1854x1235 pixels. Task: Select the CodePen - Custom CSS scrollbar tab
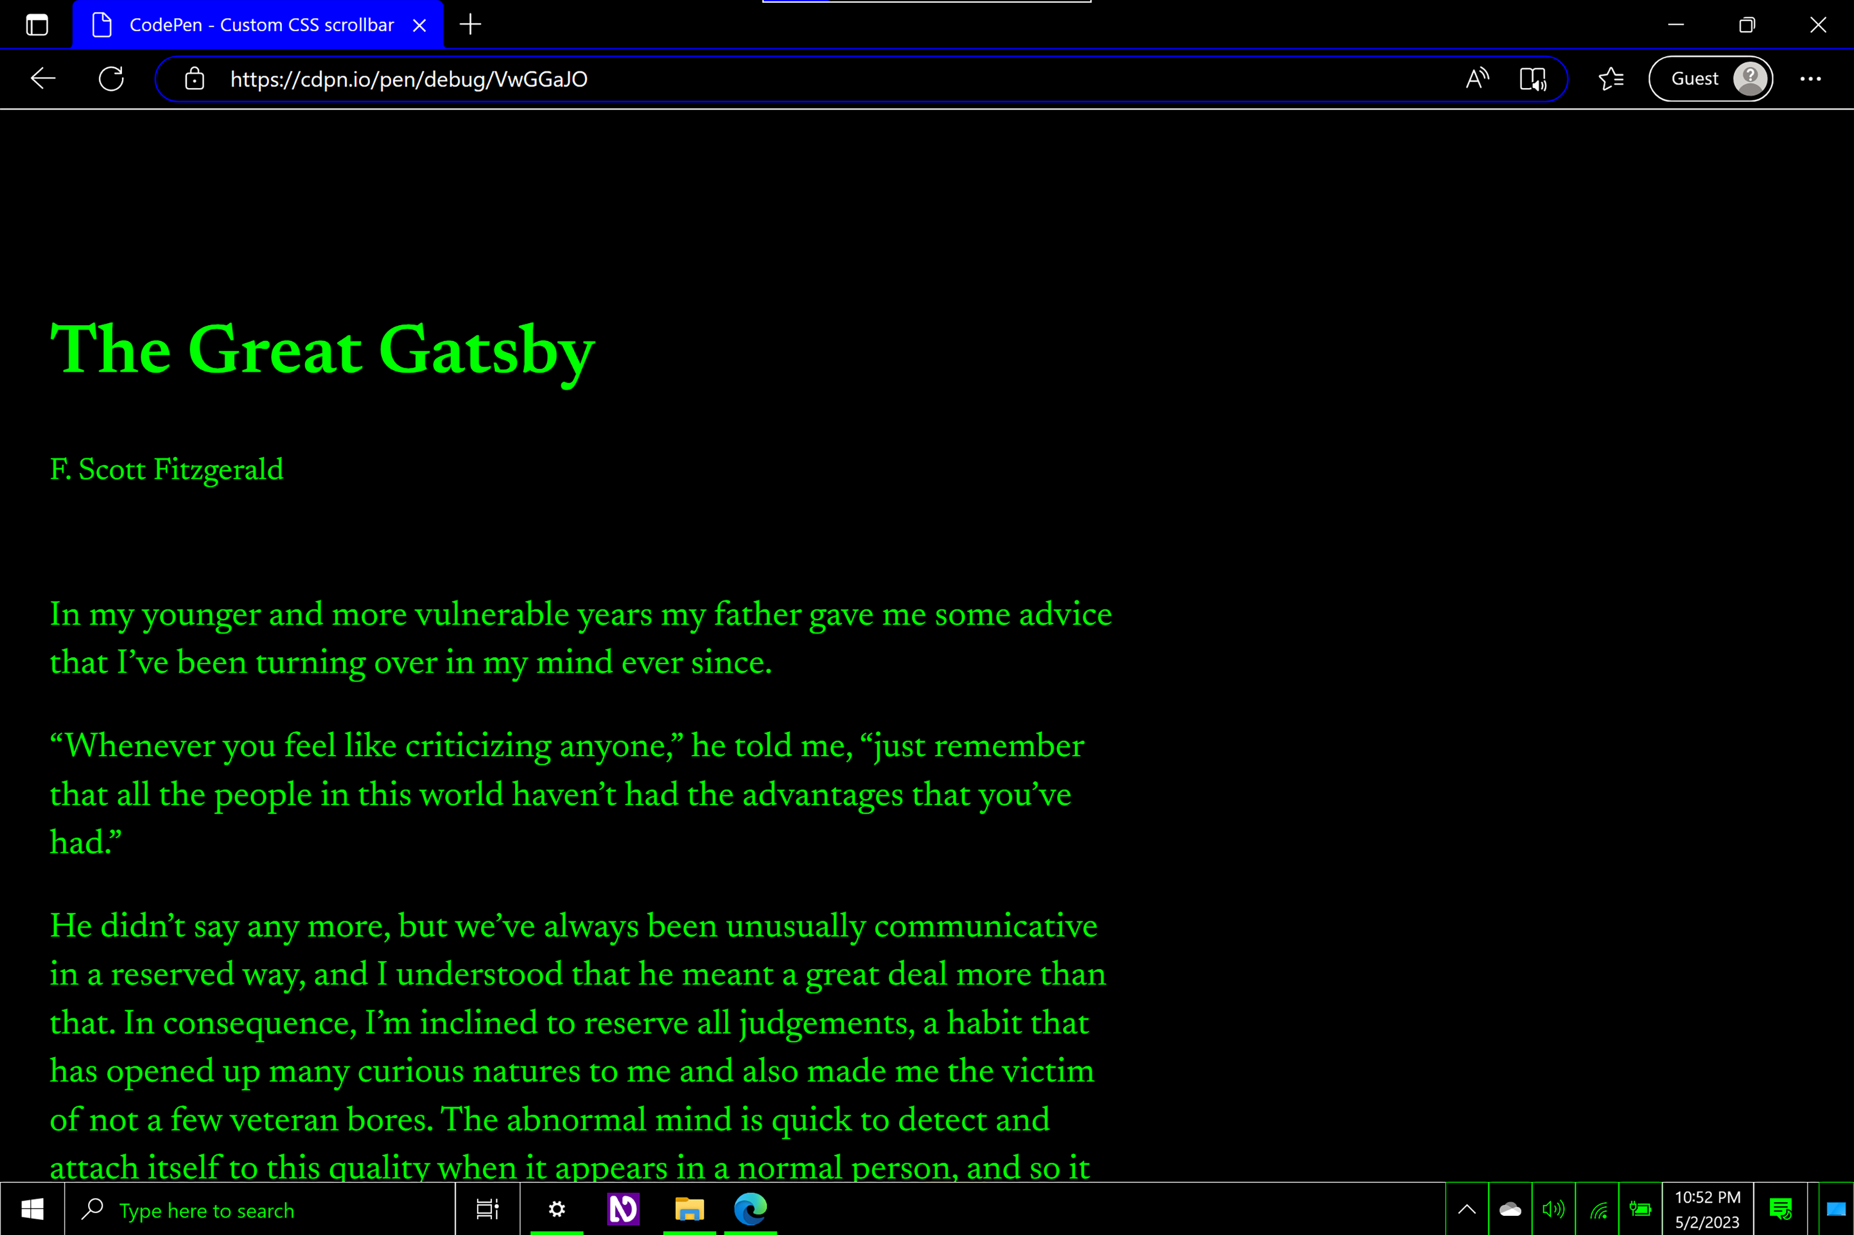point(258,25)
